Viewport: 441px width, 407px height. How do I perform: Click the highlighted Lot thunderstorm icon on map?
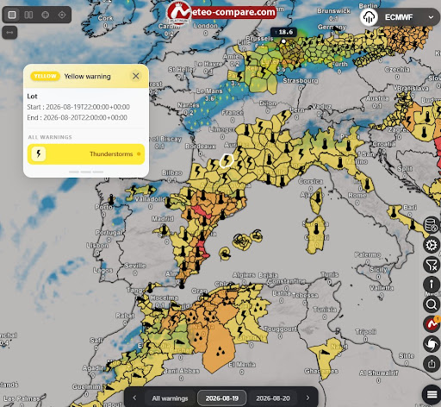(x=227, y=160)
